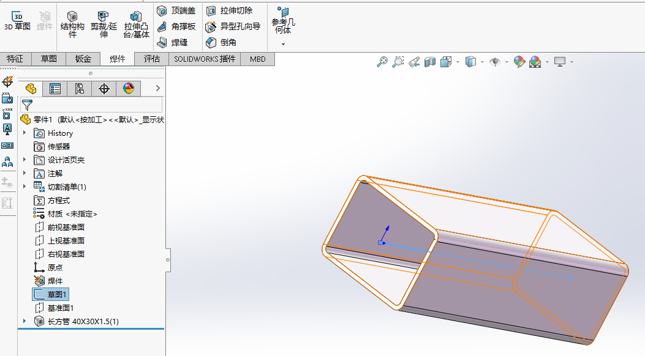The width and height of the screenshot is (645, 356).
Task: Activate Zoom to Area magnifier
Action: (x=398, y=62)
